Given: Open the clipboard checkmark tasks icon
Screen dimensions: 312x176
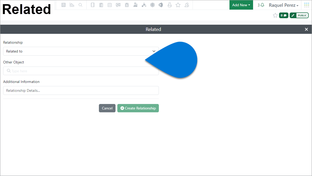Looking at the screenshot, I should (127, 5).
